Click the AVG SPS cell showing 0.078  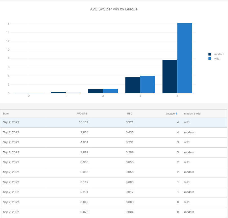click(x=84, y=212)
